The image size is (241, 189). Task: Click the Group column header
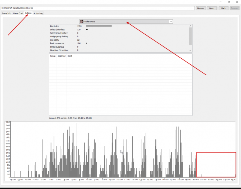coord(53,56)
